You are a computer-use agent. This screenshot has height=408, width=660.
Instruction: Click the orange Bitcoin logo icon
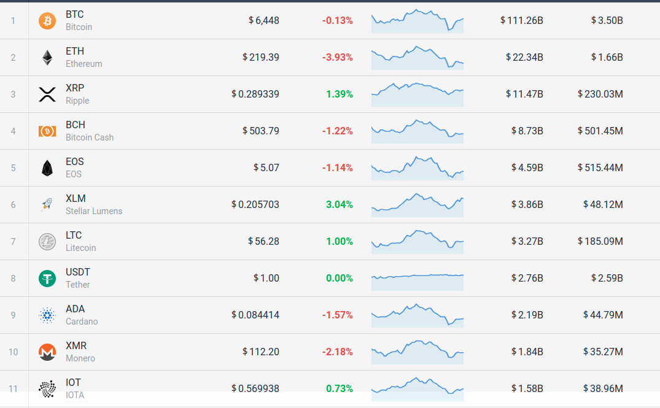(47, 21)
